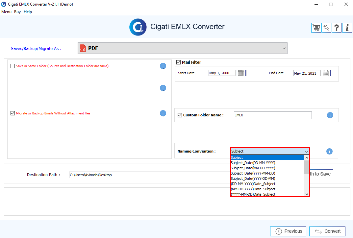Close the Cigati EMLX Converter window
The width and height of the screenshot is (353, 238).
pyautogui.click(x=346, y=4)
